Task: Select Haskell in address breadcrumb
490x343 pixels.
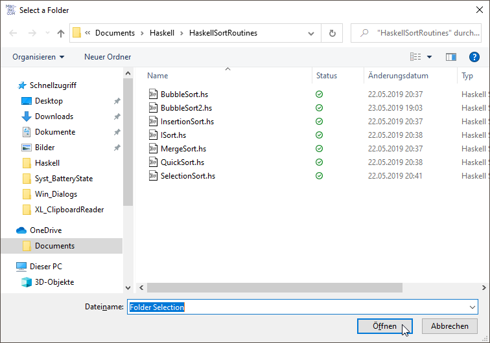Action: (x=162, y=33)
